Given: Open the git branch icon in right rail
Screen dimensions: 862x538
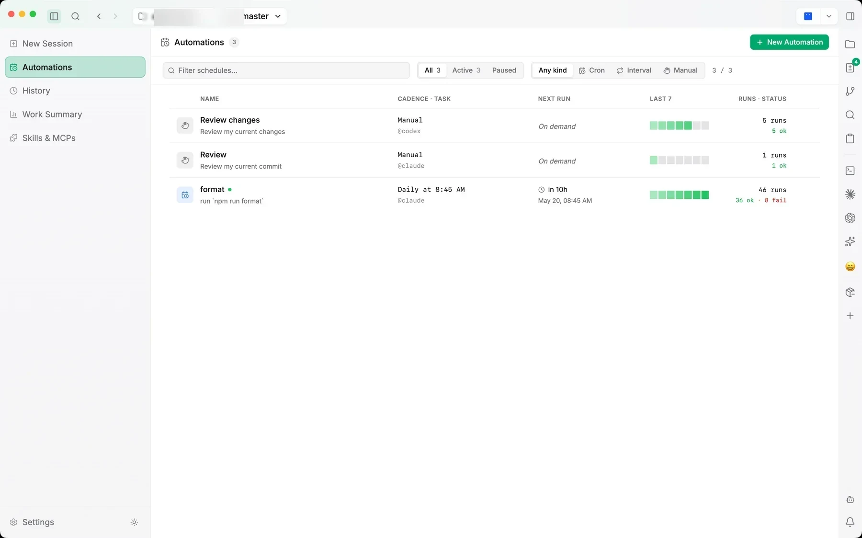Looking at the screenshot, I should (x=850, y=91).
